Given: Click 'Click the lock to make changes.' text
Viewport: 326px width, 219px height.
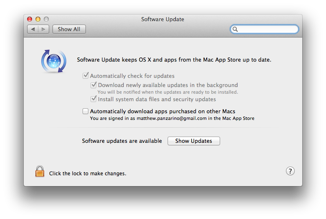Looking at the screenshot, I should tap(88, 174).
